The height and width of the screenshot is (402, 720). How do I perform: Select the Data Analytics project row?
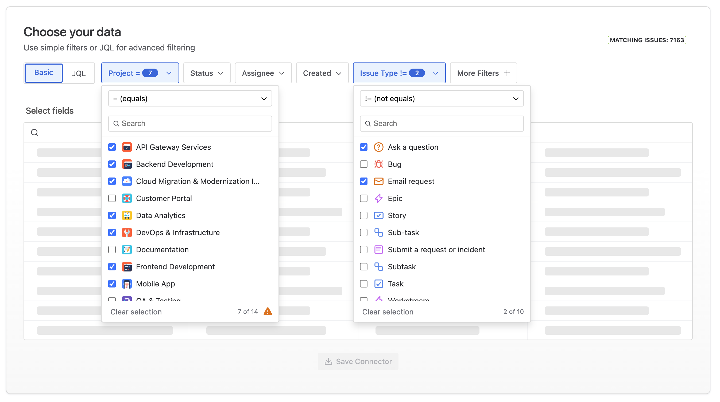[x=190, y=215]
